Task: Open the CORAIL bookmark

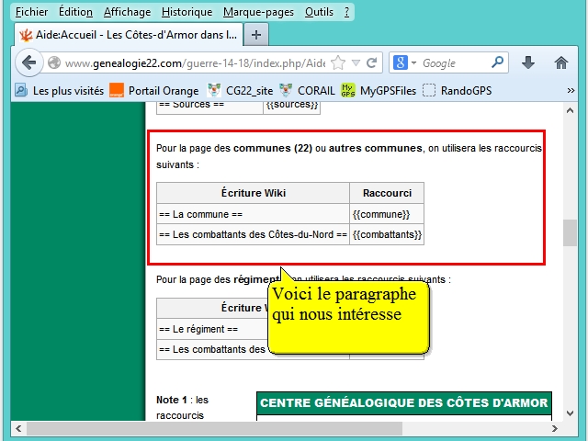Action: 307,90
